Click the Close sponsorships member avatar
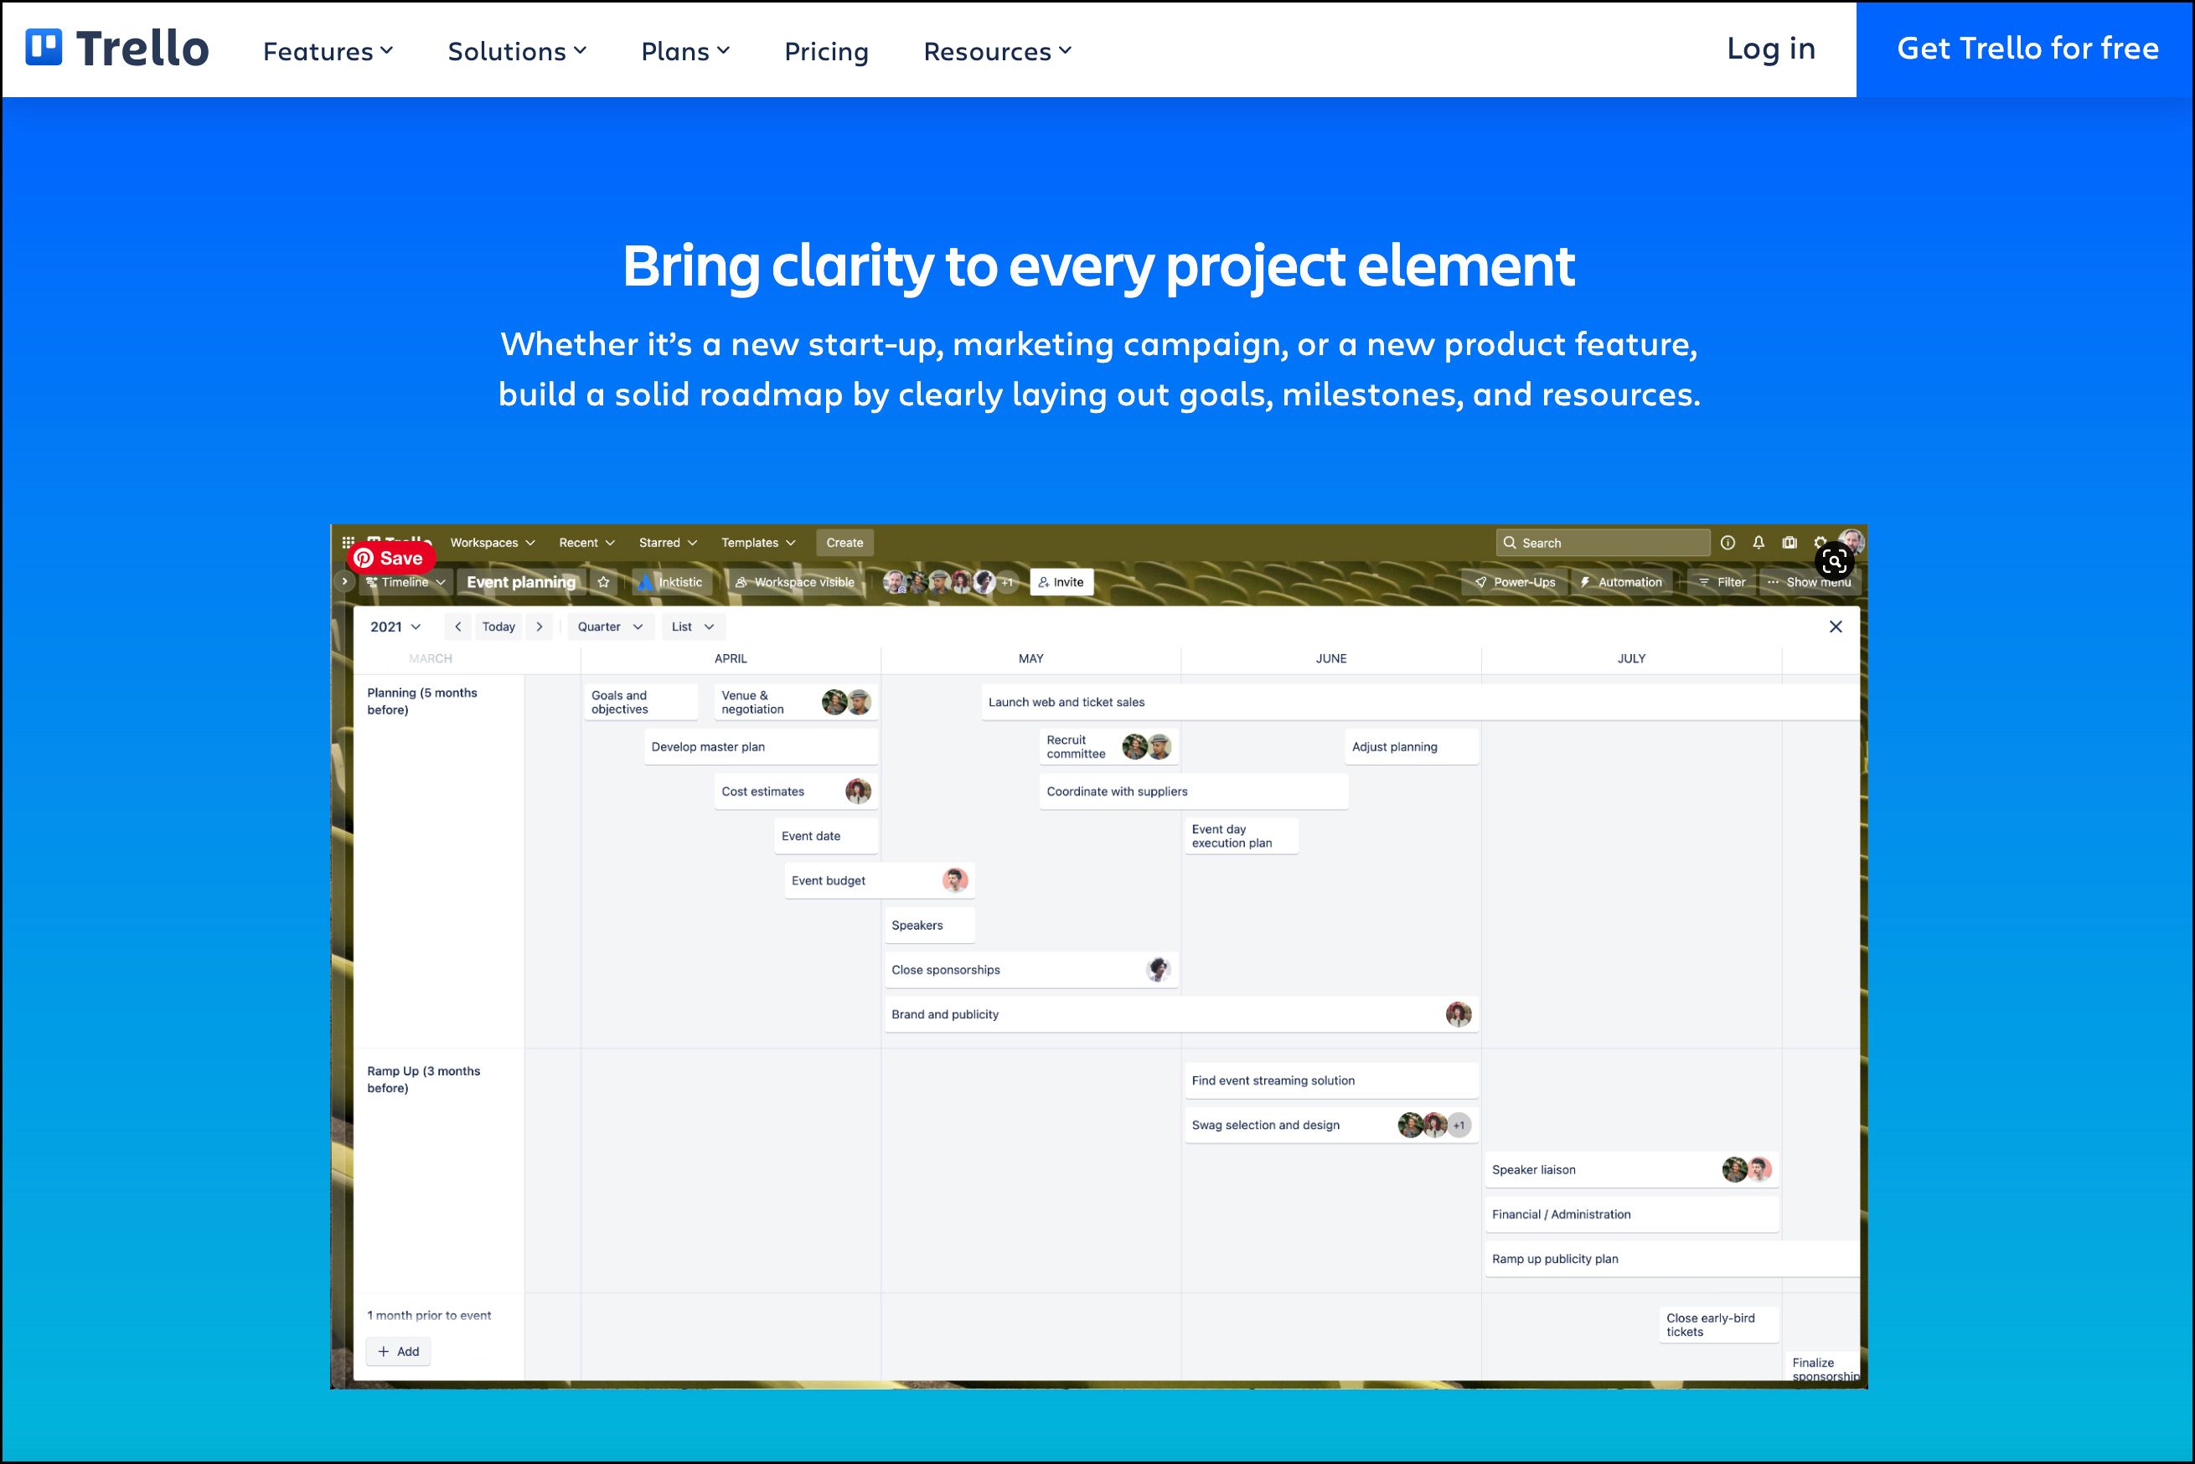The width and height of the screenshot is (2195, 1464). pos(1158,970)
